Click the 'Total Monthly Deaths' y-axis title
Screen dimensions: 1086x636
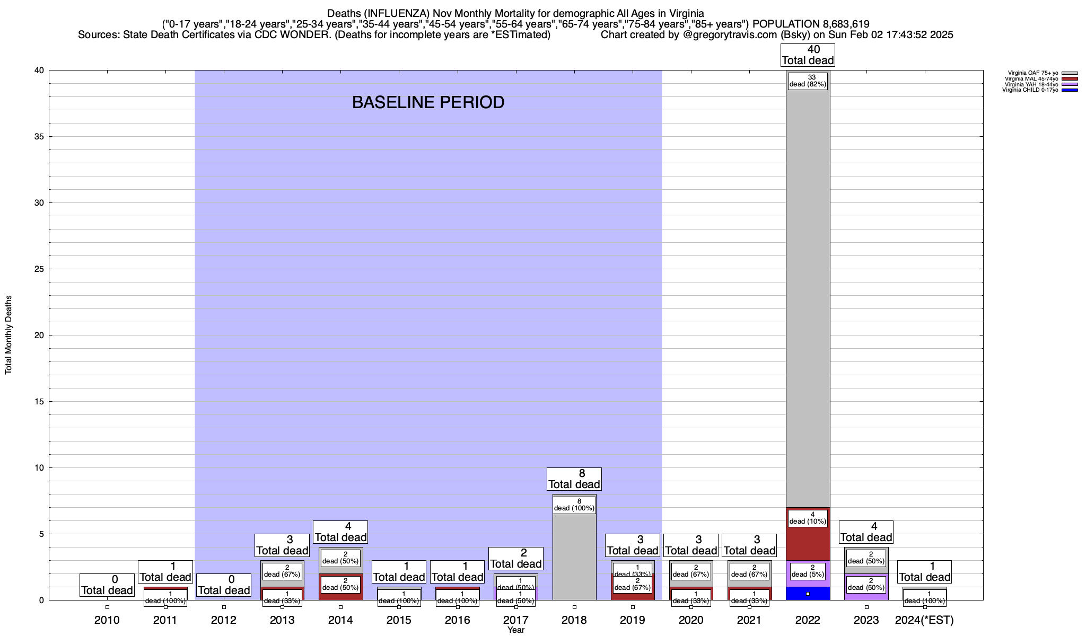pos(8,335)
